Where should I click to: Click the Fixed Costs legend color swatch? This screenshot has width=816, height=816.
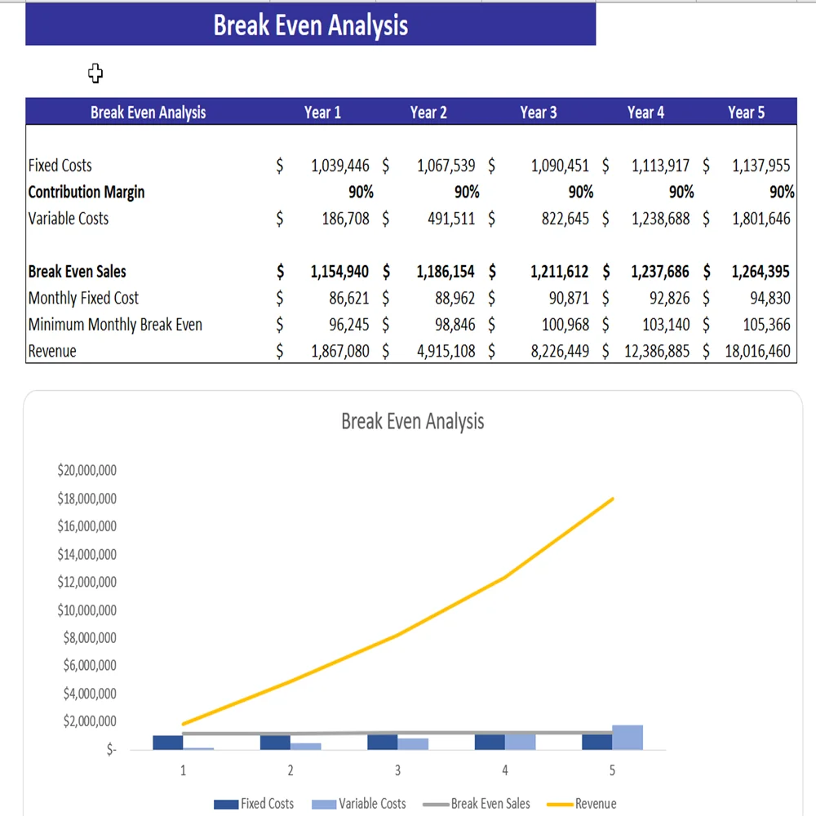pyautogui.click(x=225, y=805)
